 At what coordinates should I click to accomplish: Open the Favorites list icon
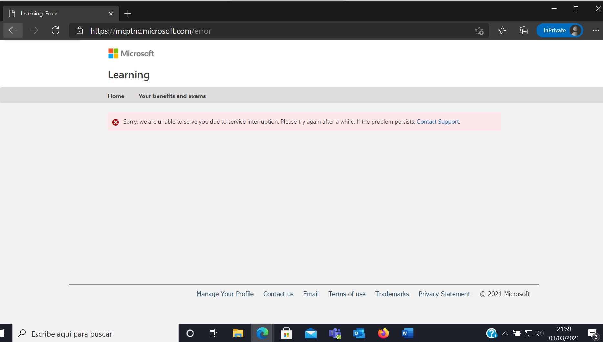[x=502, y=30]
